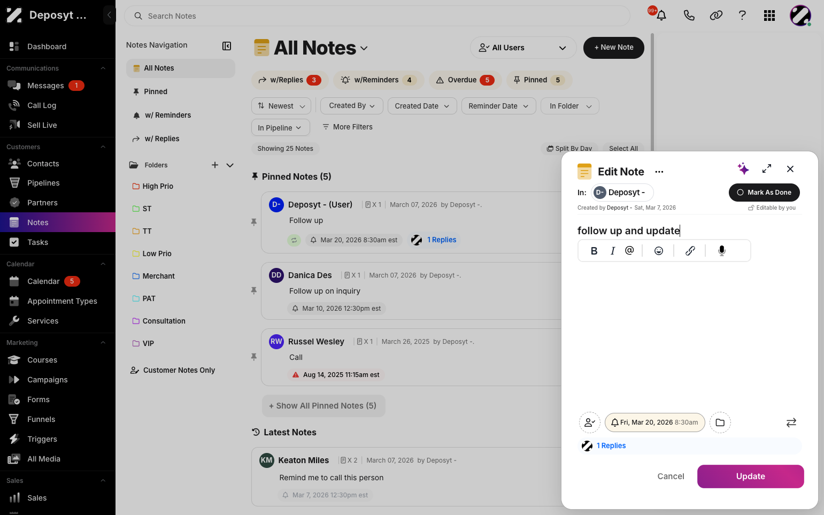Open the All Users dropdown
Viewport: 824px width, 515px height.
coord(523,48)
